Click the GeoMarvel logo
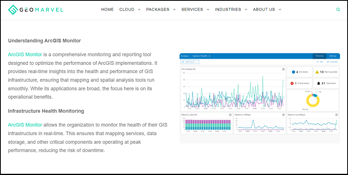This screenshot has width=348, height=175. click(36, 9)
